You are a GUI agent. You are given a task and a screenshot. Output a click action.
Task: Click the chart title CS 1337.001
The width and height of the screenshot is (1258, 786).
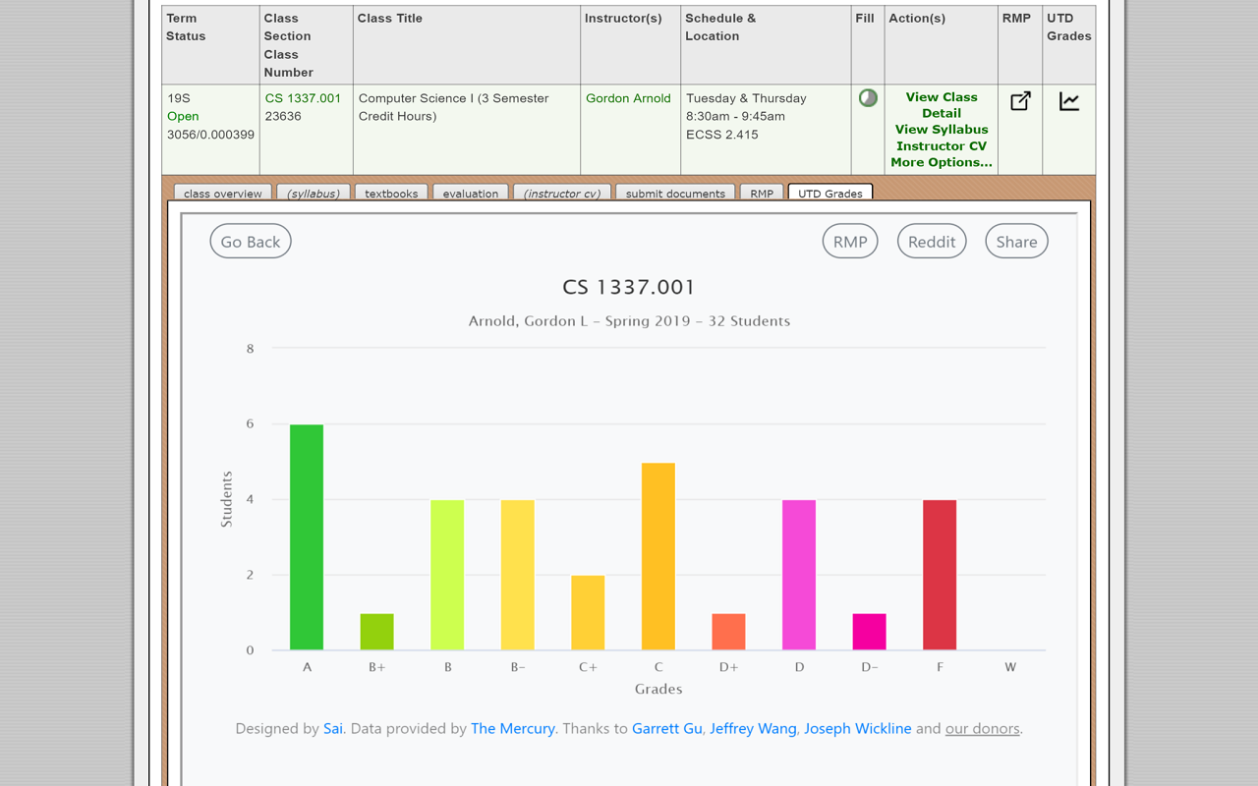629,287
